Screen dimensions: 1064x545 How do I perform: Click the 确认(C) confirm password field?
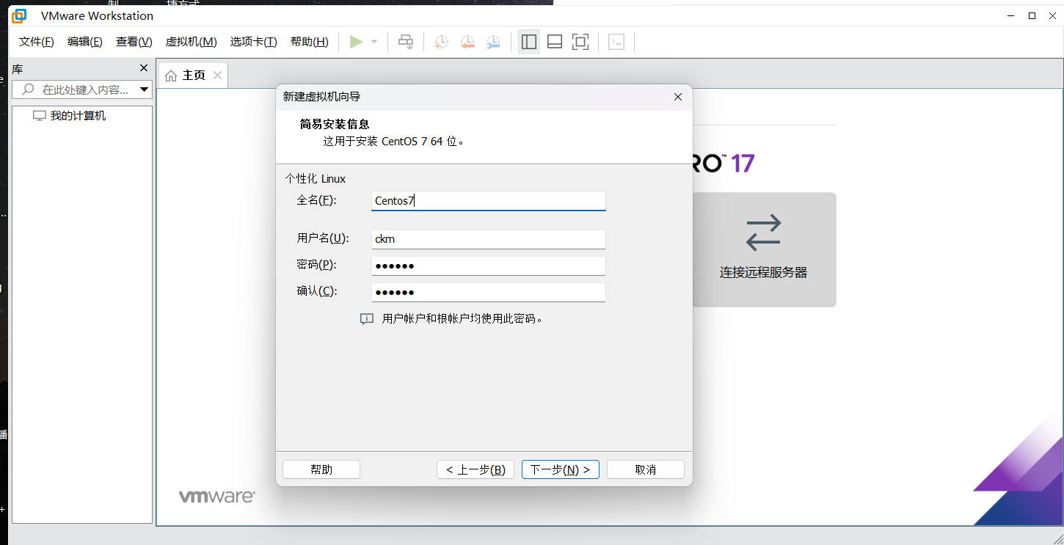click(489, 292)
